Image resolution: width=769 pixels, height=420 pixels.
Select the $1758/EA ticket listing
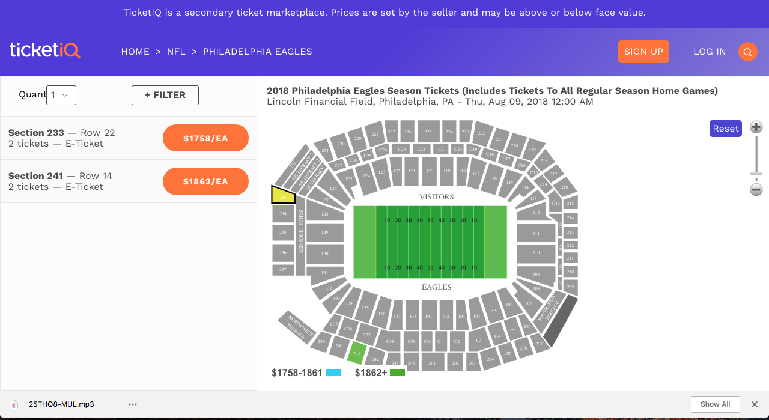tap(205, 138)
